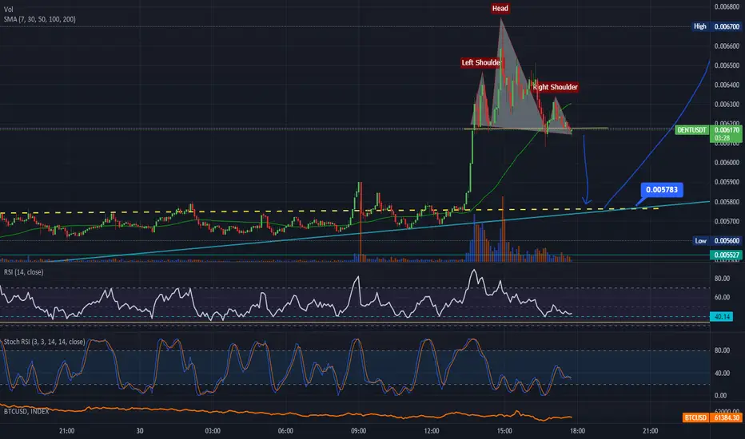Click the 30 date label on time axis
Screen dimensions: 745x439
[140, 431]
